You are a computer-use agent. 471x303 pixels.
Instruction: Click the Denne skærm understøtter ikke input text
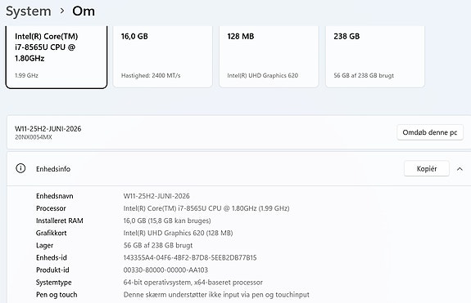tap(216, 295)
